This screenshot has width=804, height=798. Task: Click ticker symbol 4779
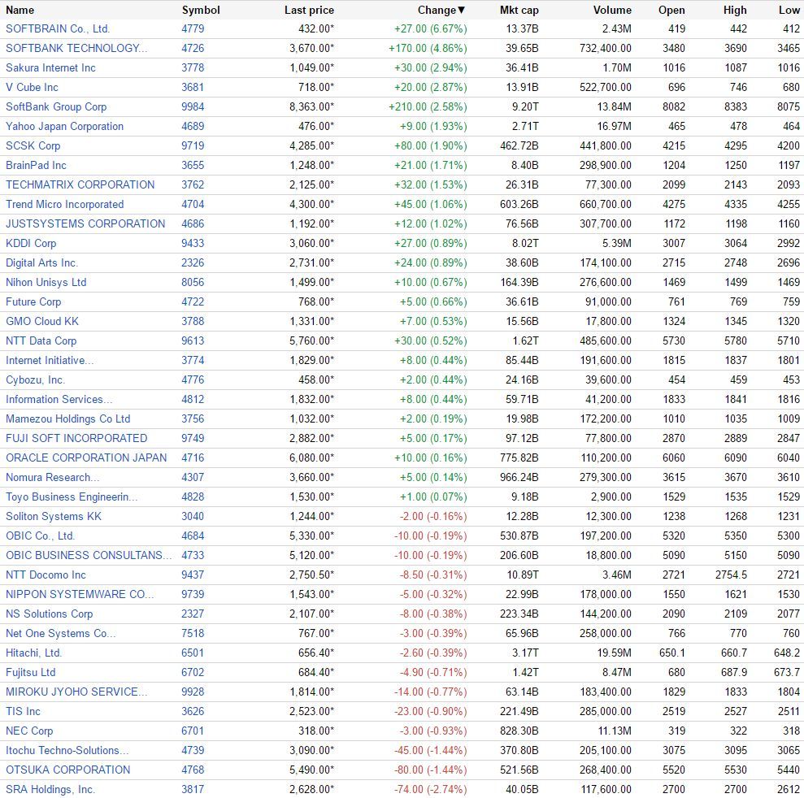193,28
